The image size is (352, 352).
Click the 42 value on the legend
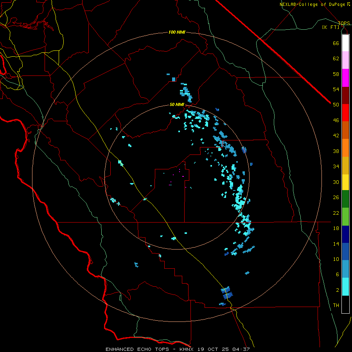pyautogui.click(x=336, y=136)
